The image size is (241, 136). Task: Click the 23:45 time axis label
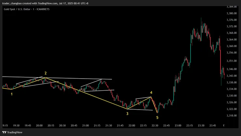click(x=213, y=126)
